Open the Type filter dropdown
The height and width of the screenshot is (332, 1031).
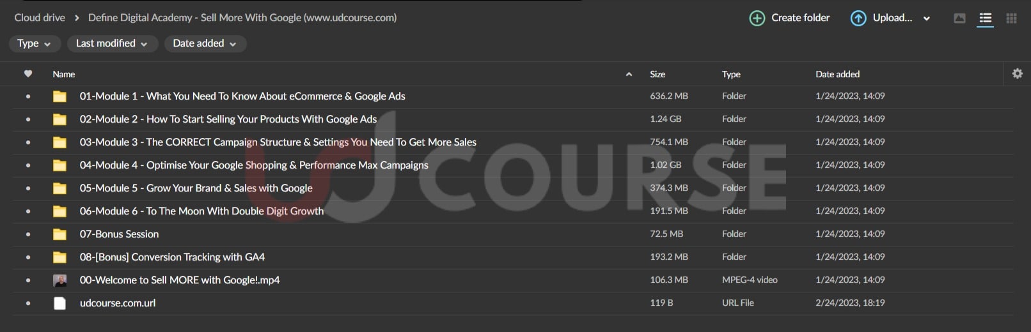35,43
